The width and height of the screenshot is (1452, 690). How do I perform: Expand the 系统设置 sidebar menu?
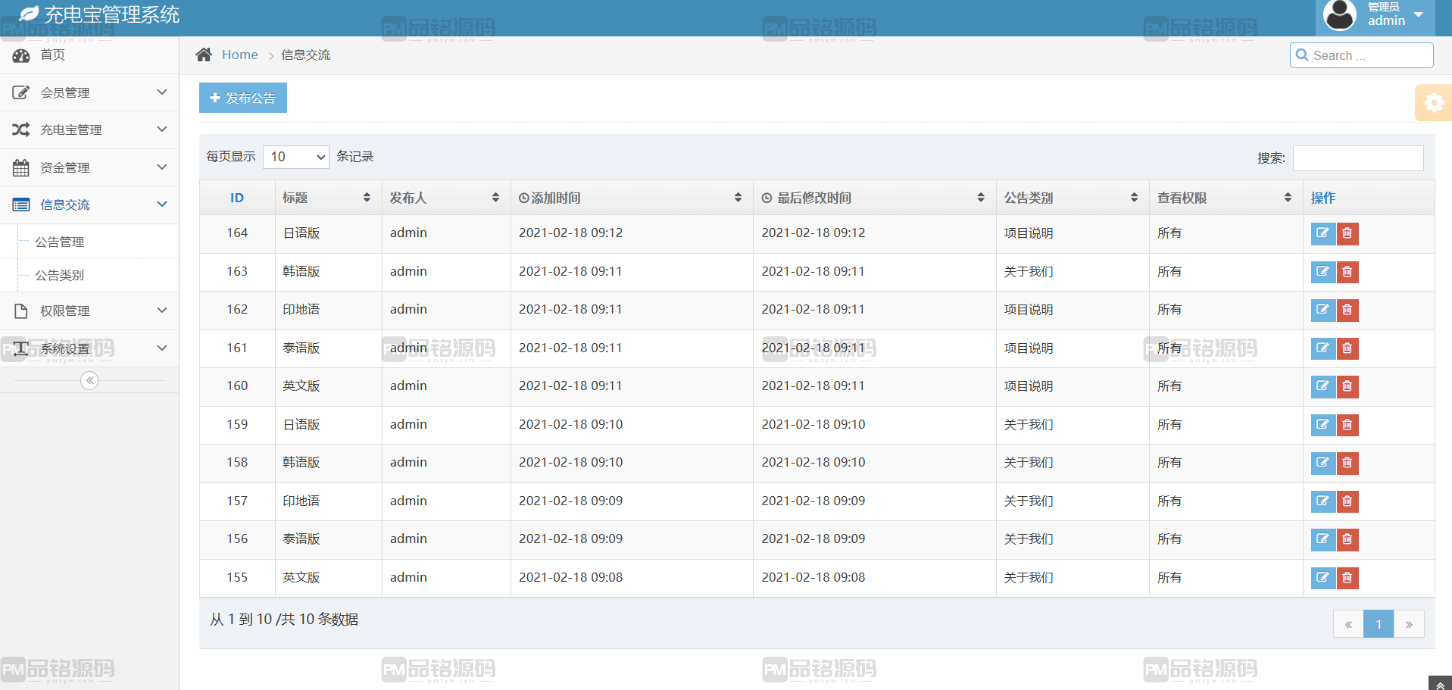(x=89, y=348)
